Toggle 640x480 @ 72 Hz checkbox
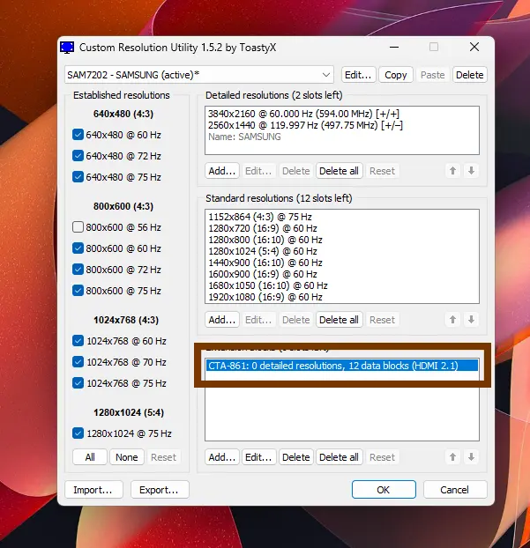This screenshot has height=548, width=530. 78,156
